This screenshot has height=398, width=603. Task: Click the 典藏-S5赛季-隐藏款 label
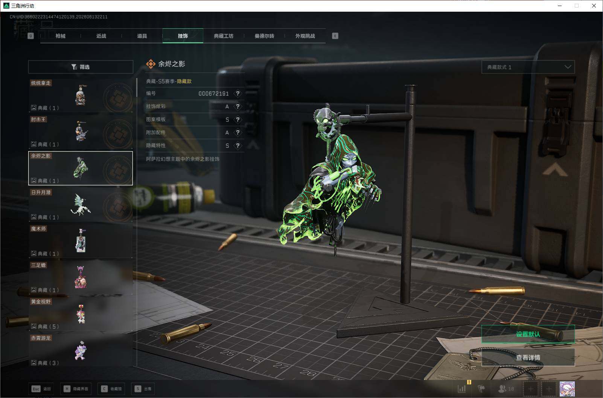click(169, 81)
